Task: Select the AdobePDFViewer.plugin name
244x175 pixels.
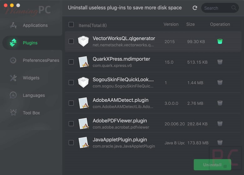Action: (120, 121)
